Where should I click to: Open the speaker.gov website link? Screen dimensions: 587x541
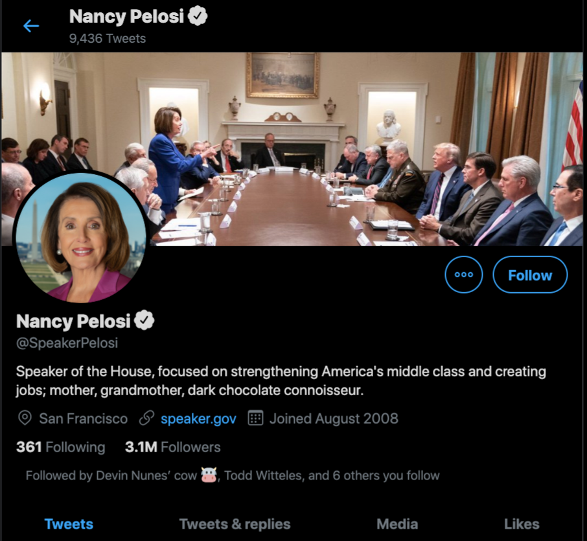tap(198, 419)
